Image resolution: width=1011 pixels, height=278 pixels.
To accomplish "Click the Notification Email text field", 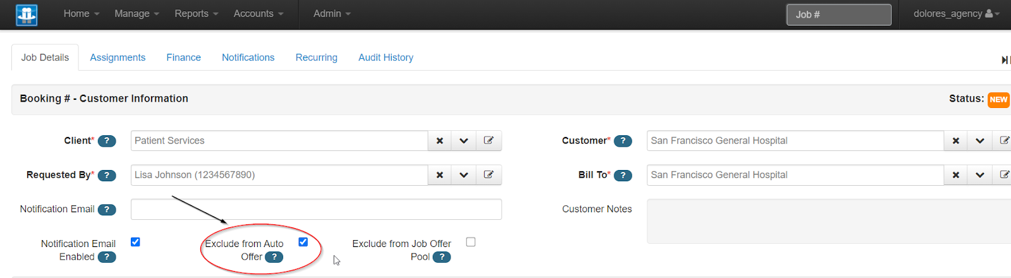I will tap(316, 210).
